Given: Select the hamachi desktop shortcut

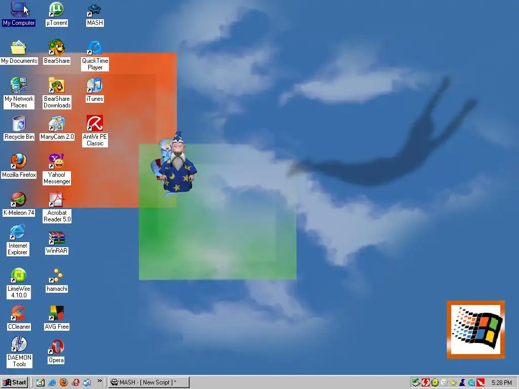Looking at the screenshot, I should tap(57, 280).
